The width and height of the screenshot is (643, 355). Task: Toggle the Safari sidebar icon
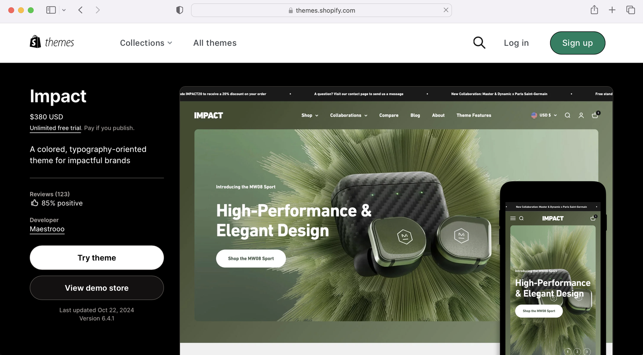pyautogui.click(x=51, y=10)
